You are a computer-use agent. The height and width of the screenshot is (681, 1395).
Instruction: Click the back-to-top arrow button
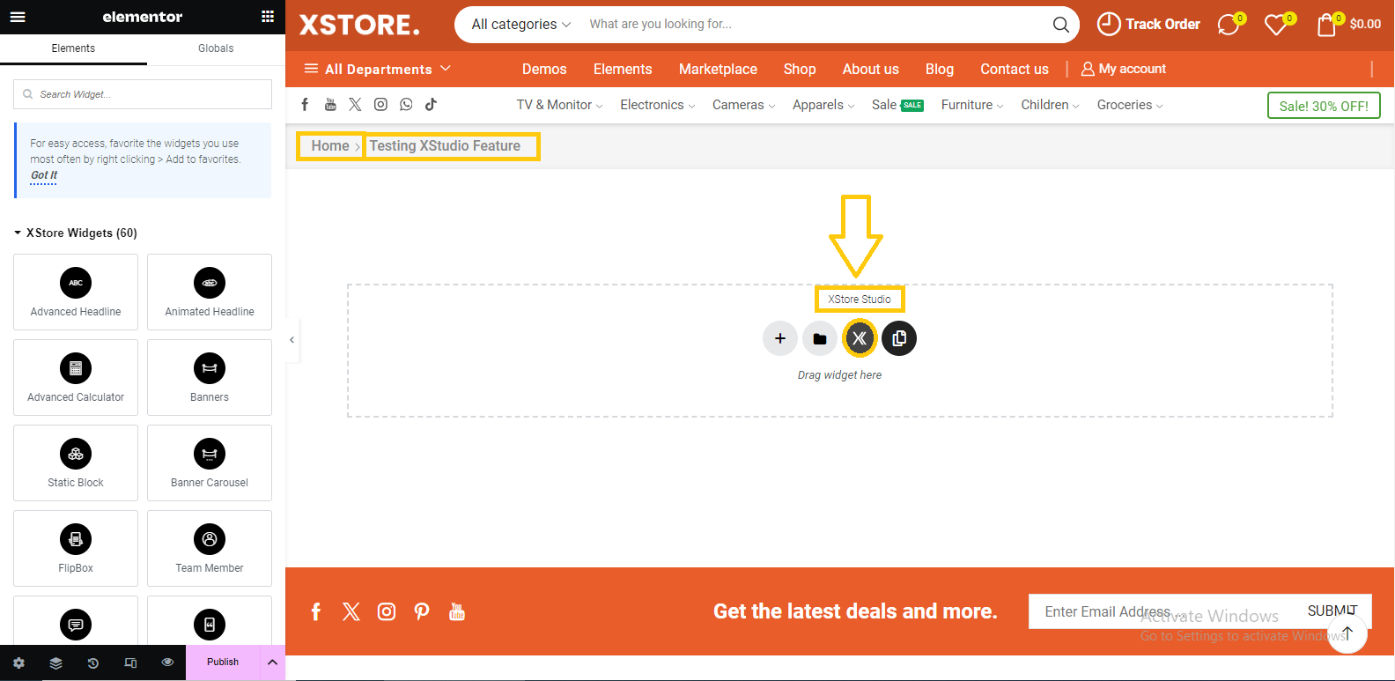pyautogui.click(x=1347, y=633)
